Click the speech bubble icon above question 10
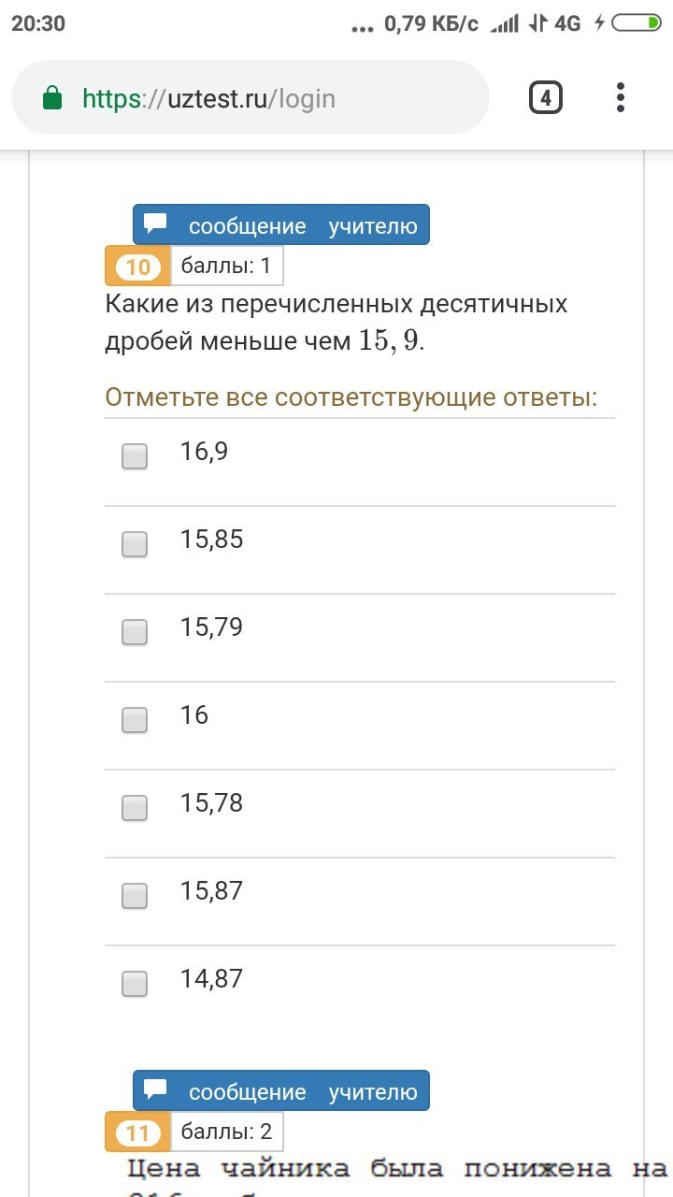This screenshot has height=1197, width=673. point(156,224)
